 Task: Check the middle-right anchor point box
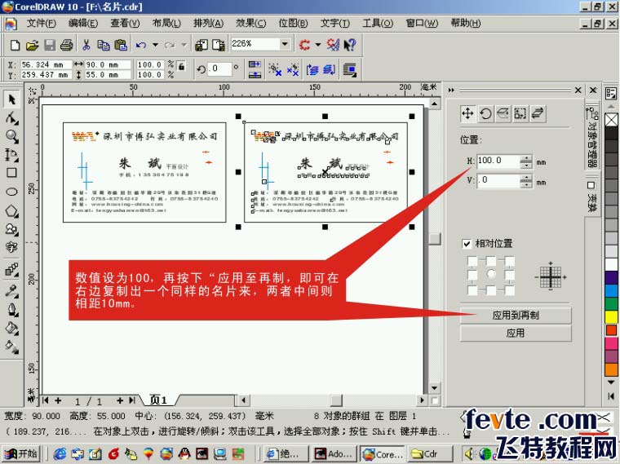[x=510, y=275]
